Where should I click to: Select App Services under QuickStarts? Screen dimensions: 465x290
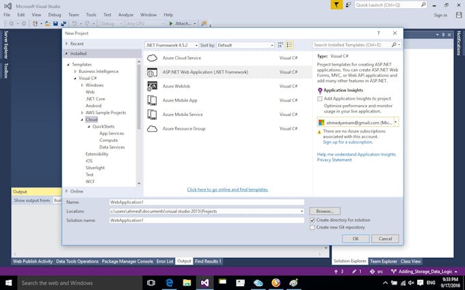tap(111, 134)
